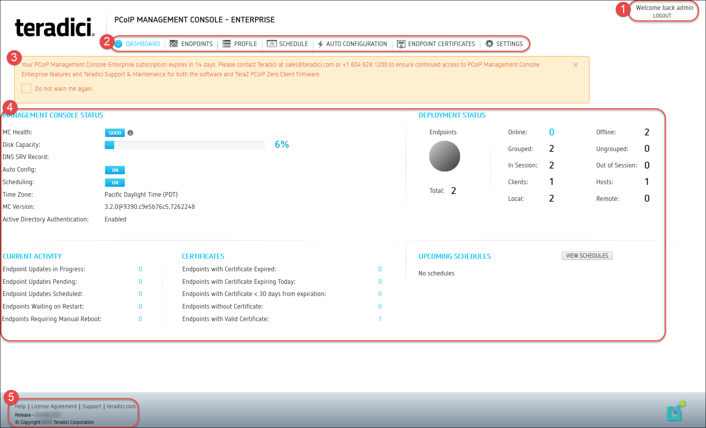Click the Auto Configuration lightning icon
The height and width of the screenshot is (428, 706).
320,44
